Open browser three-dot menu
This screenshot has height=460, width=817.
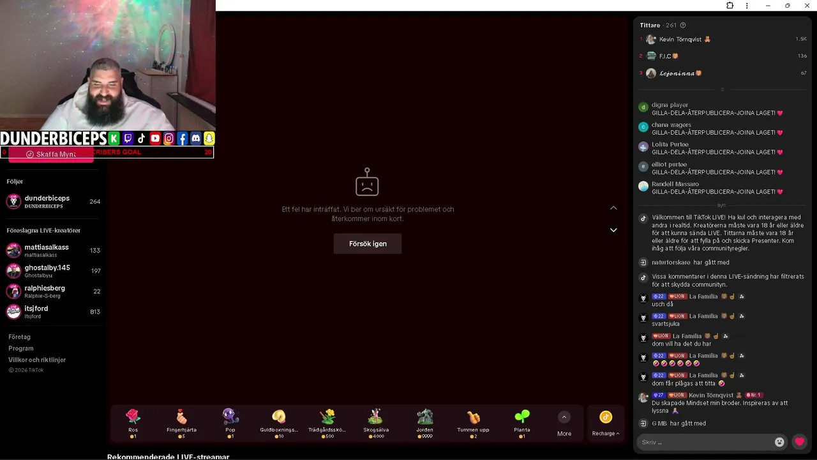(747, 6)
